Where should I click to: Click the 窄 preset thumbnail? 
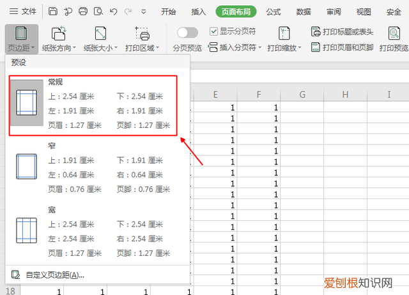click(x=26, y=166)
